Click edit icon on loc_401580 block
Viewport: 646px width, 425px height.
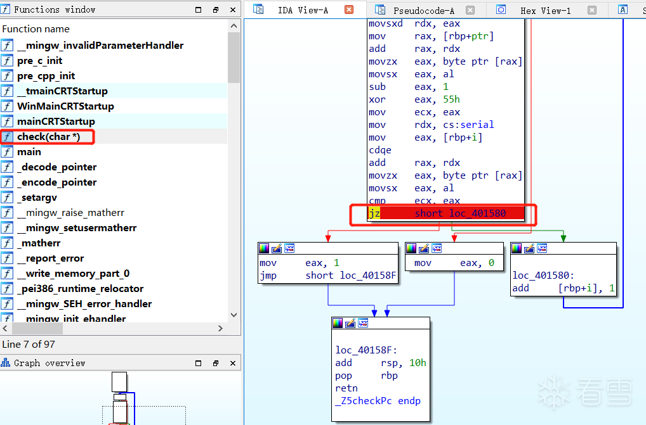(529, 248)
